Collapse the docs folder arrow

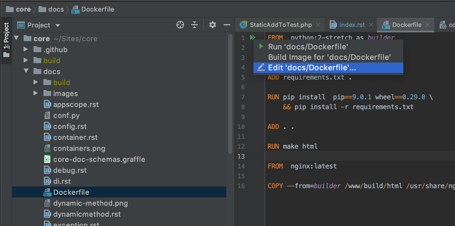(26, 71)
